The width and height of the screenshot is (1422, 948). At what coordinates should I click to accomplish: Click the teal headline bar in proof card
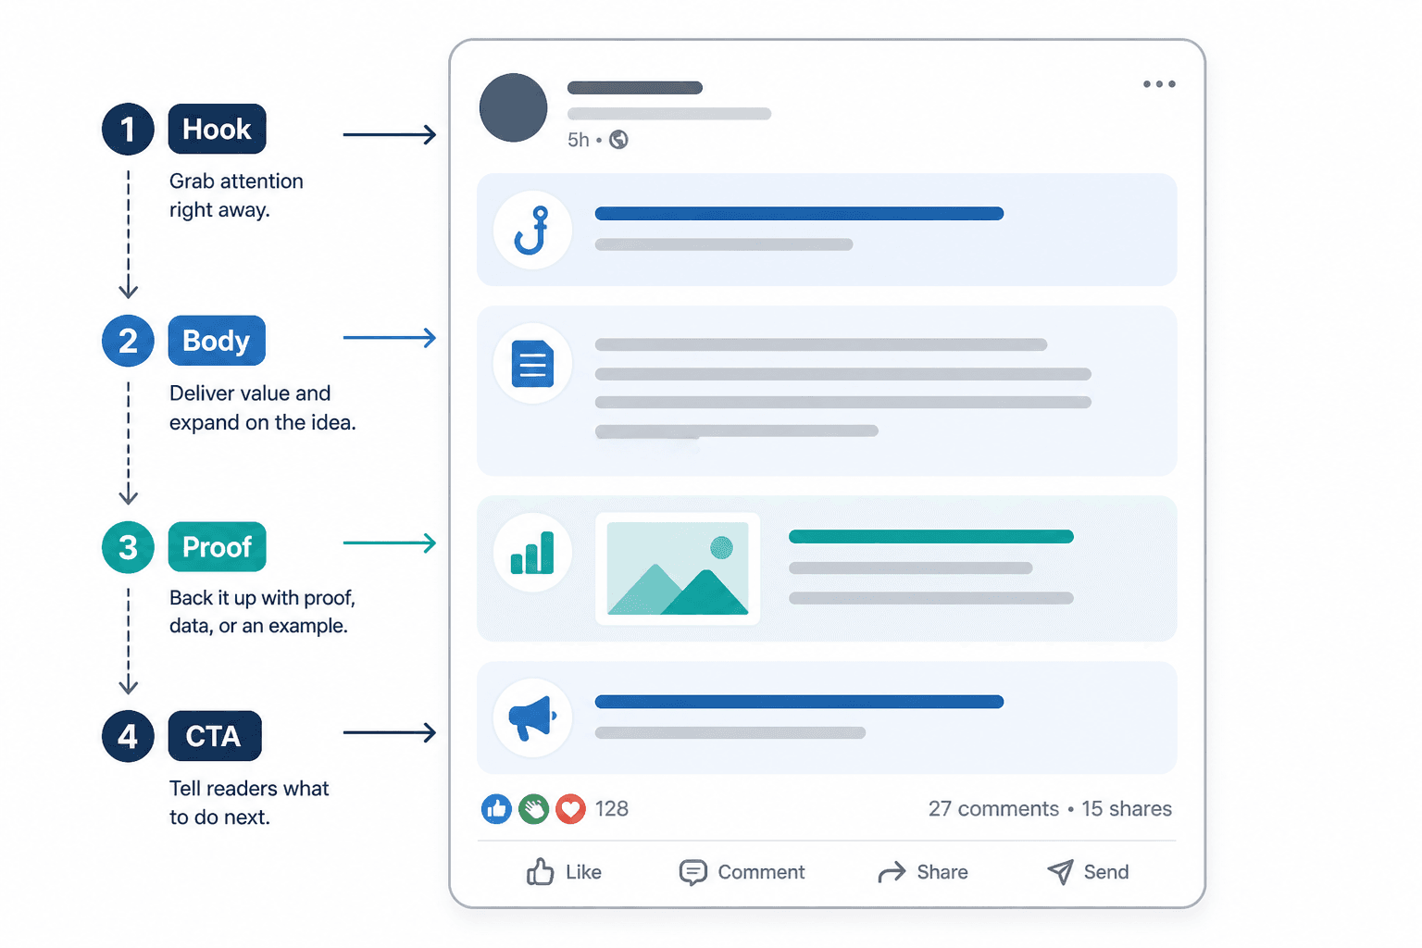click(x=931, y=537)
